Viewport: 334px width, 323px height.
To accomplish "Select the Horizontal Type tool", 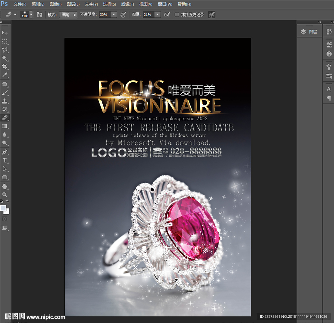I will click(5, 160).
